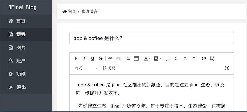Insert a numbered list
Screen dimensions: 247x112
coord(168,59)
